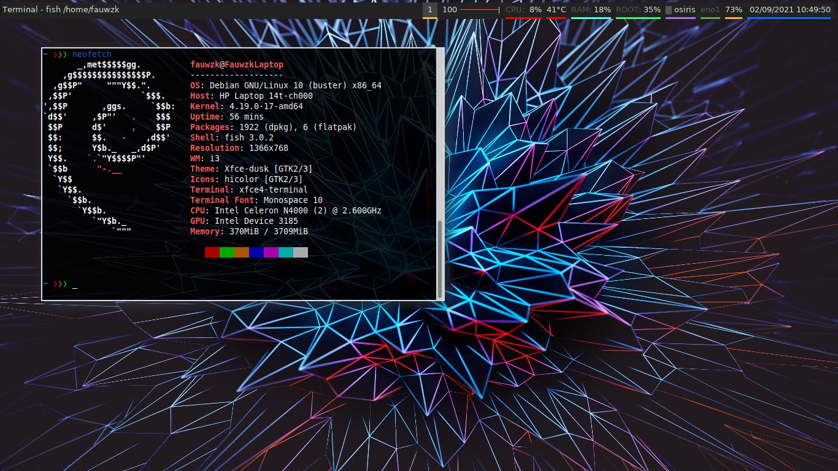Click the 41°C temperature readout
Viewport: 838px width, 471px height.
(x=556, y=10)
